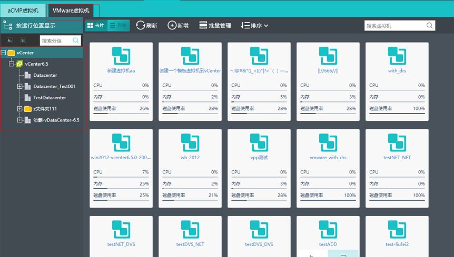Switch to the aCMP虚拟机 tab
This screenshot has width=454, height=257.
point(23,11)
